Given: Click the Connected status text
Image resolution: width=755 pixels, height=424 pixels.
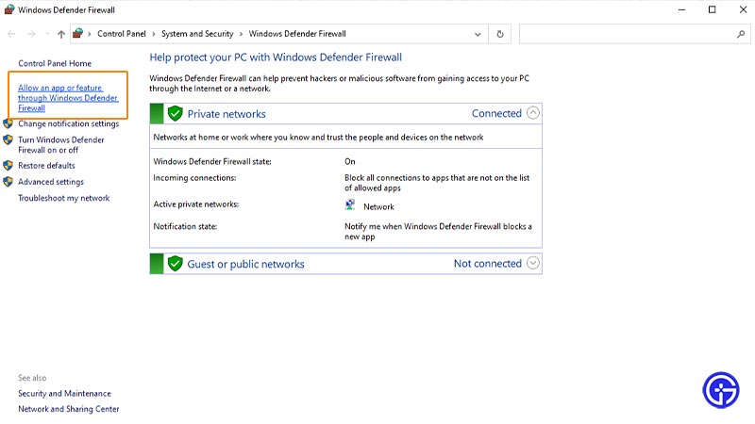Looking at the screenshot, I should point(496,113).
